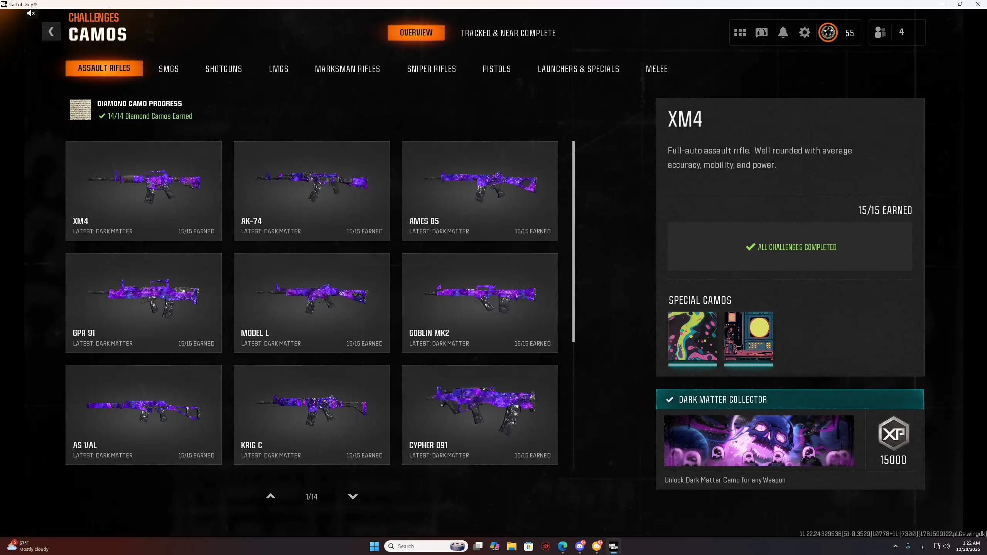987x555 pixels.
Task: Toggle the muted speaker icon
Action: [31, 13]
